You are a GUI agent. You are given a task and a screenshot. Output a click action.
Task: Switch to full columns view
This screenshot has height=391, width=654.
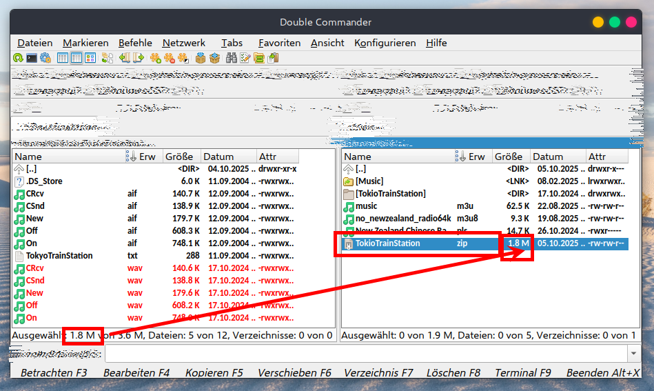point(76,58)
